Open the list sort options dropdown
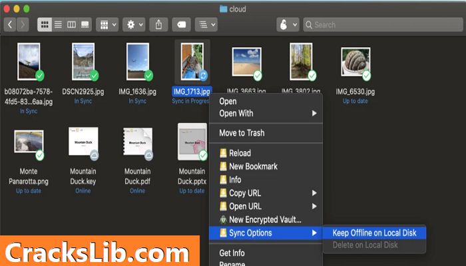 [x=206, y=25]
